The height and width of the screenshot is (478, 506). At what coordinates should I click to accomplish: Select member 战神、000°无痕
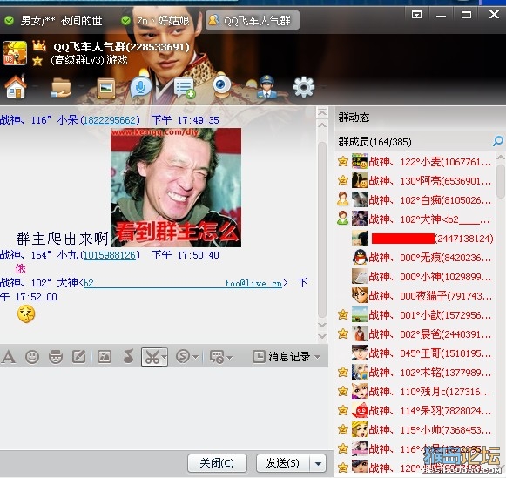[x=415, y=258]
